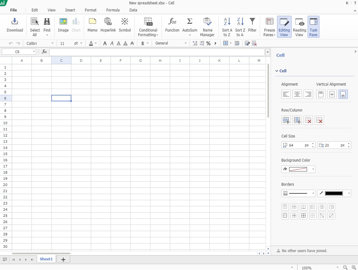This screenshot has width=358, height=270.
Task: Switch to the Sheet1 tab
Action: [46, 259]
